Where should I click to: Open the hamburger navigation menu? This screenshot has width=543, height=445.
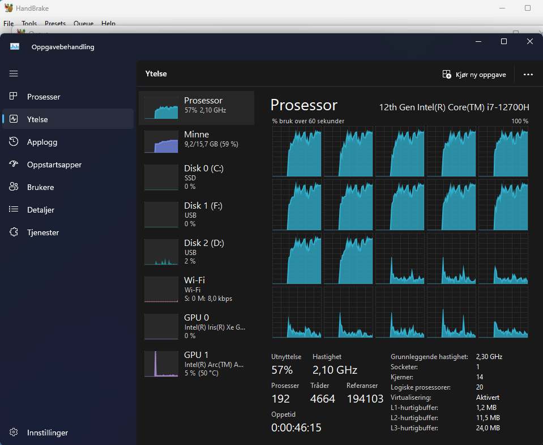pos(14,74)
